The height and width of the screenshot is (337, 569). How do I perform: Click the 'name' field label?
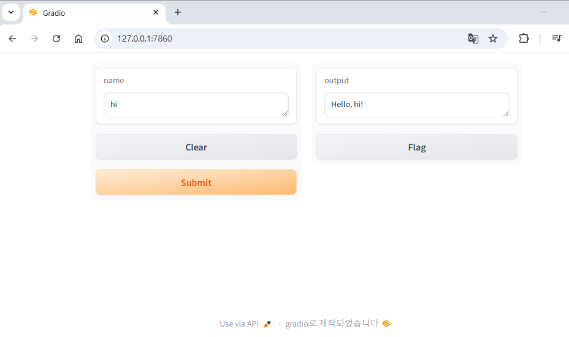[113, 80]
